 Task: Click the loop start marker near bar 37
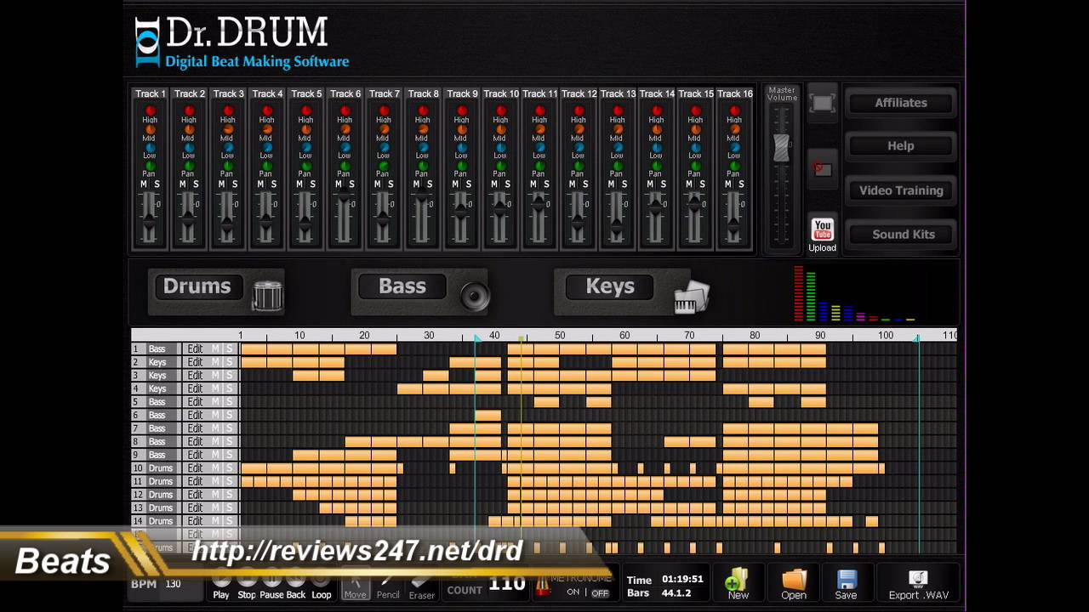pyautogui.click(x=476, y=338)
